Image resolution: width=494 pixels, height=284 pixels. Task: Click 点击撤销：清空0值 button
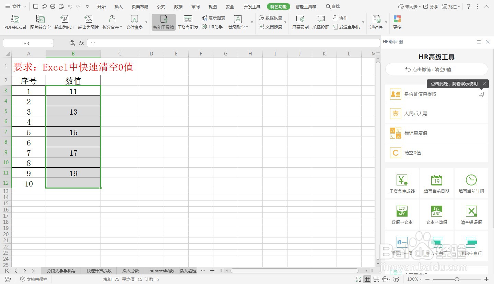click(x=437, y=69)
